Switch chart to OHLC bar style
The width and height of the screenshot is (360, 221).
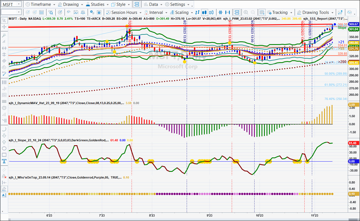(198, 12)
